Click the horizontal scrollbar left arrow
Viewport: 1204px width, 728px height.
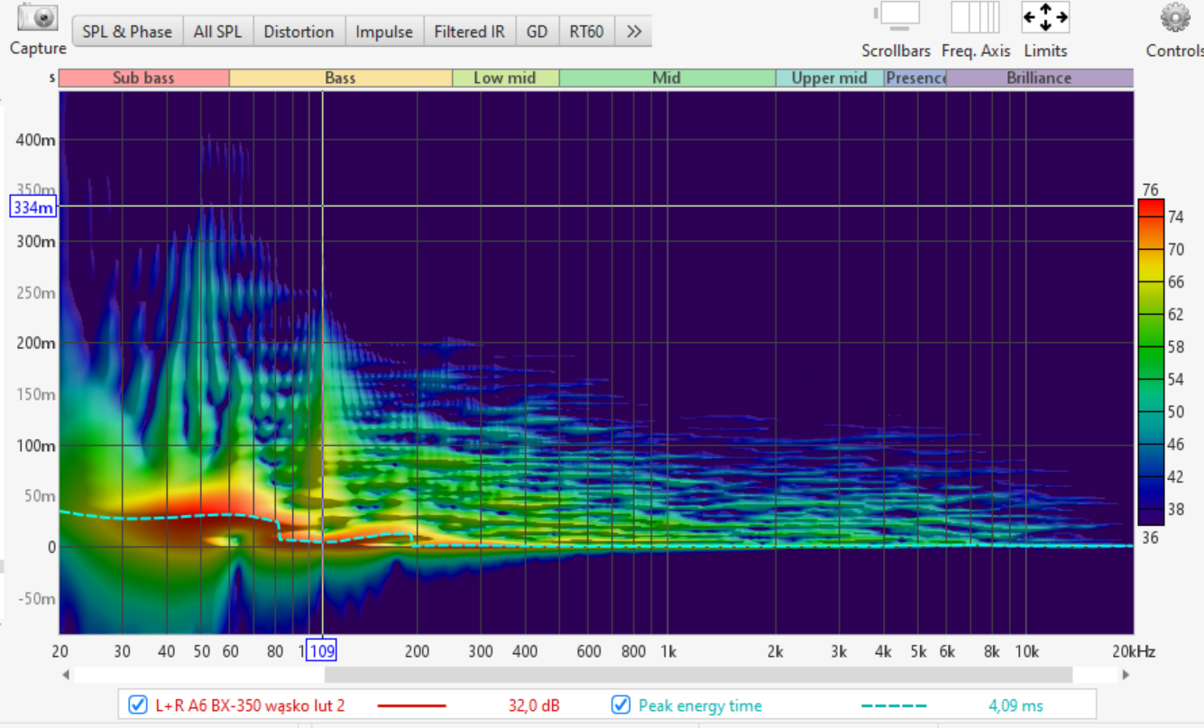(x=65, y=675)
